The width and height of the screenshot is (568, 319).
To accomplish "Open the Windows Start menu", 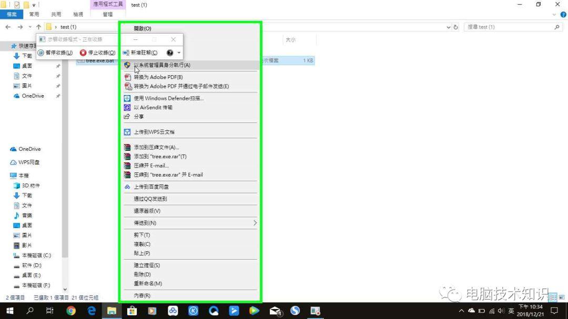I will tap(10, 311).
